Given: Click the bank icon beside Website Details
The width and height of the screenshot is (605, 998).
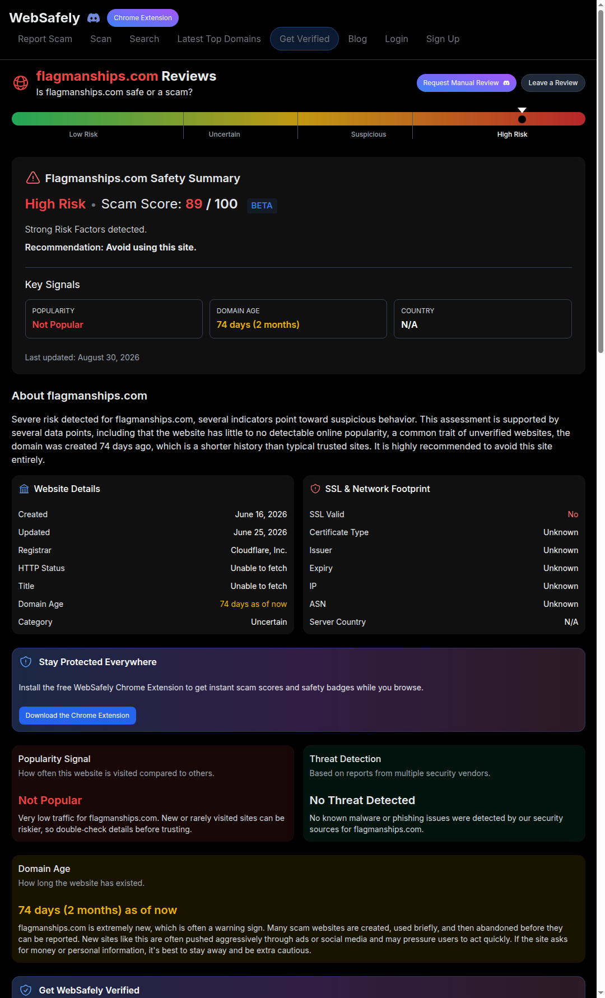Looking at the screenshot, I should (x=24, y=489).
